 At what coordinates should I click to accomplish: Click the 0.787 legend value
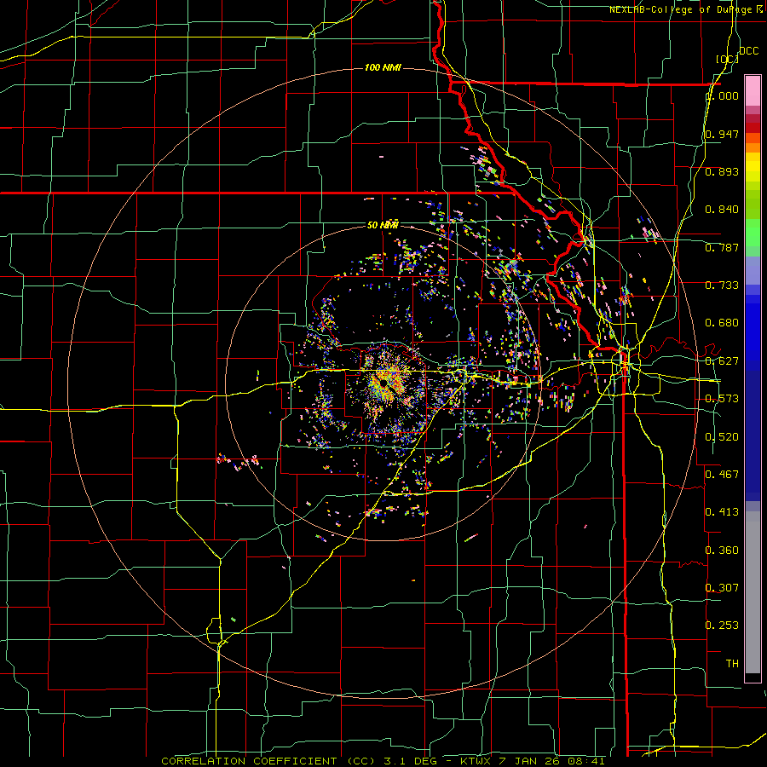pyautogui.click(x=722, y=247)
